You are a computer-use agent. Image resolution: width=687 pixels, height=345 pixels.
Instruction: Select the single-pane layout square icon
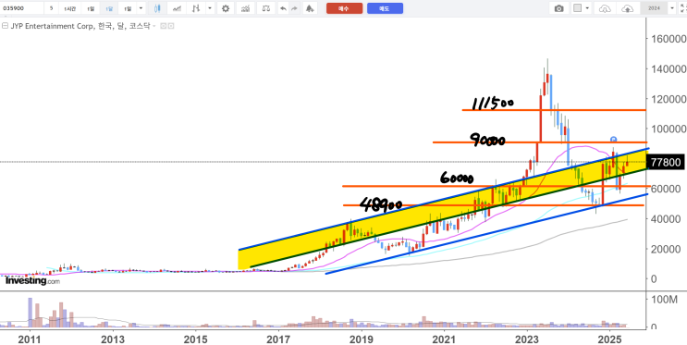pos(578,8)
